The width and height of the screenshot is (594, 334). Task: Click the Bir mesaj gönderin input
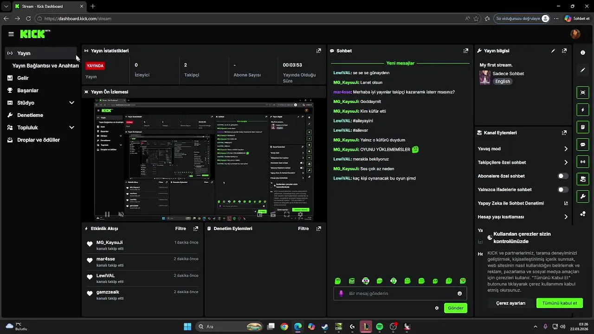(x=400, y=294)
